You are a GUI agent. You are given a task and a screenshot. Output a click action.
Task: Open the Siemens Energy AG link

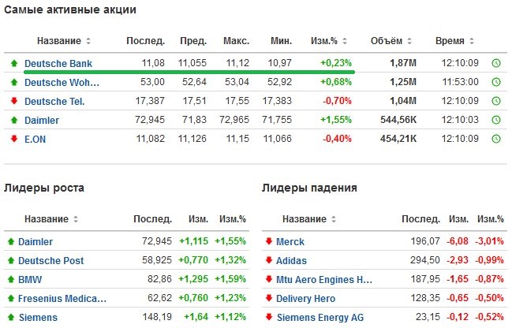pos(320,317)
